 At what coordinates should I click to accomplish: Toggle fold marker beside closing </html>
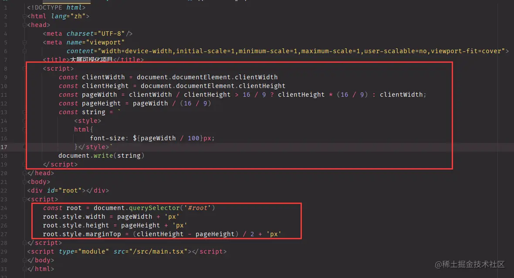(24, 269)
